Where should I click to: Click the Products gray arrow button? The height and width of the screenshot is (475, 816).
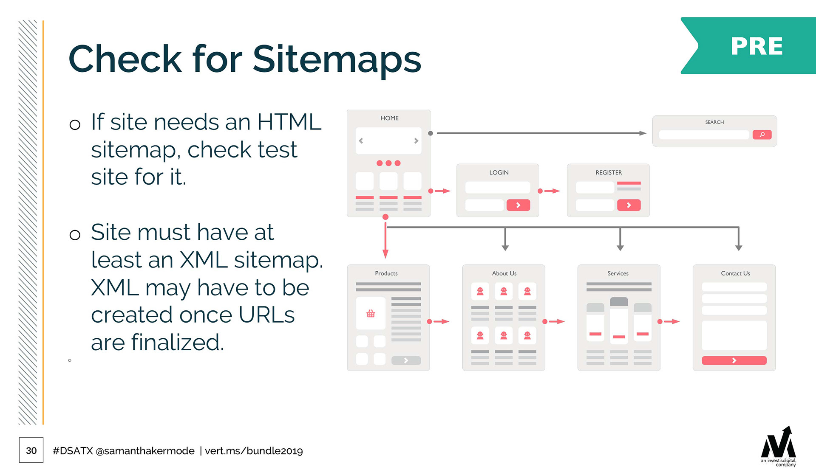[x=406, y=360]
